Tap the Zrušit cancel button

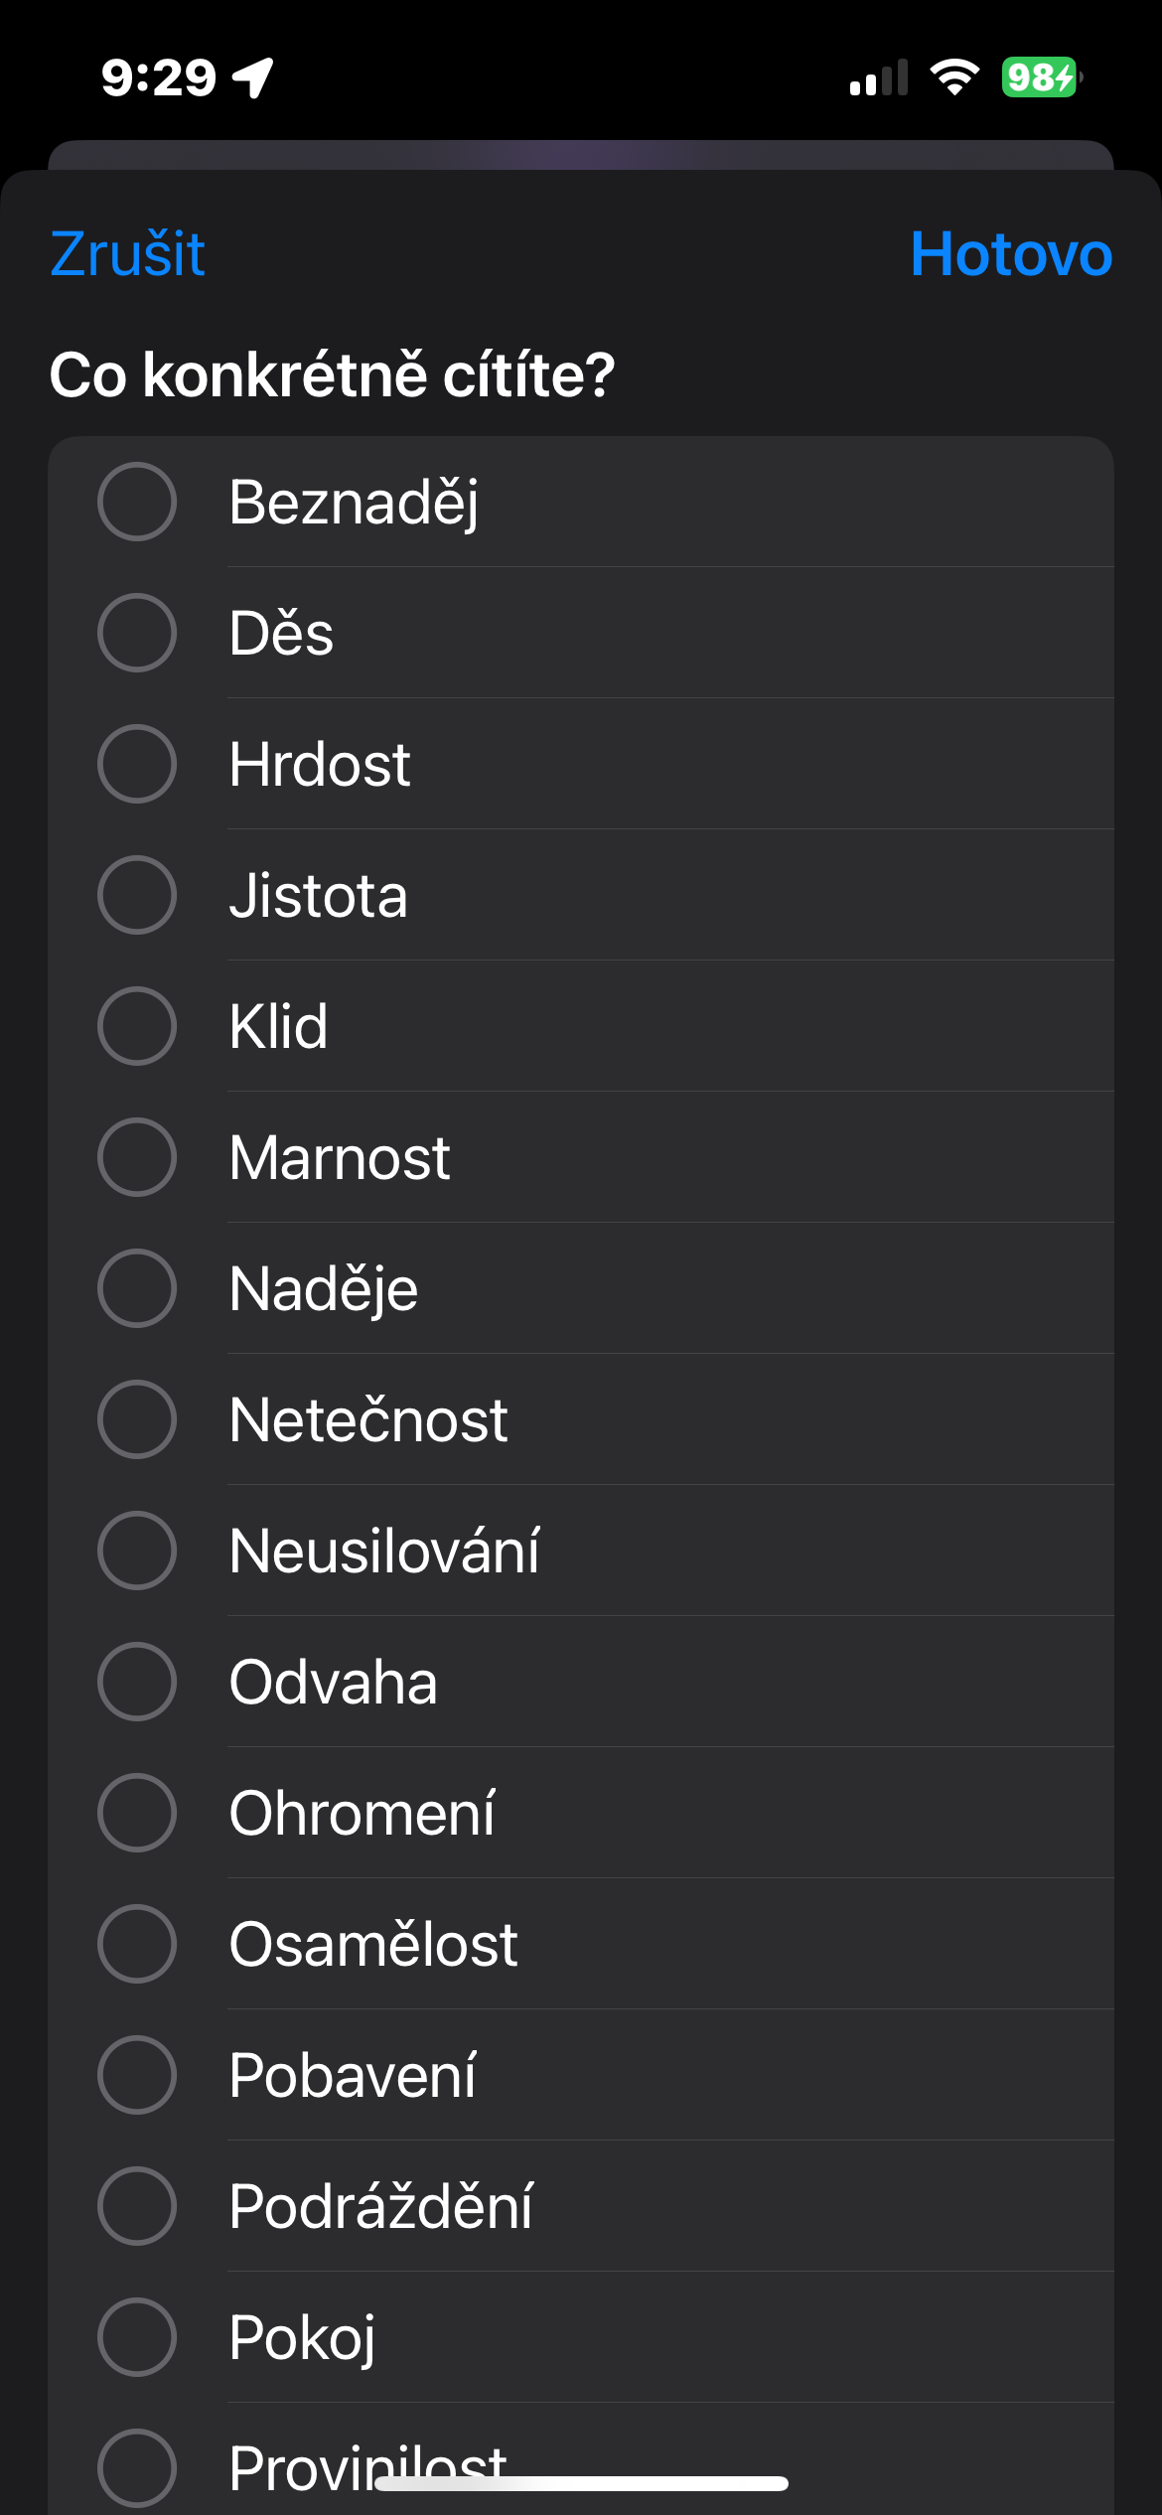[127, 254]
